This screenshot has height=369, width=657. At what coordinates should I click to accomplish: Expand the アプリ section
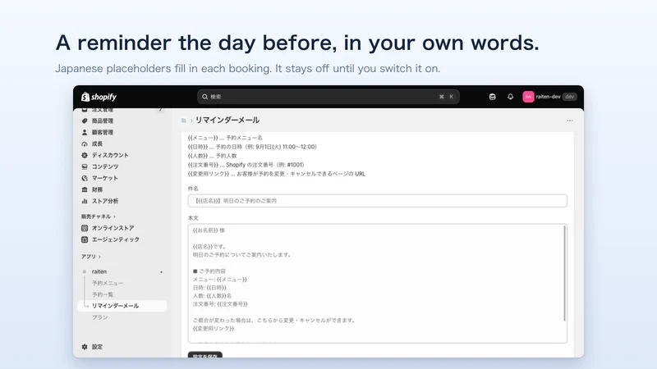click(x=91, y=257)
